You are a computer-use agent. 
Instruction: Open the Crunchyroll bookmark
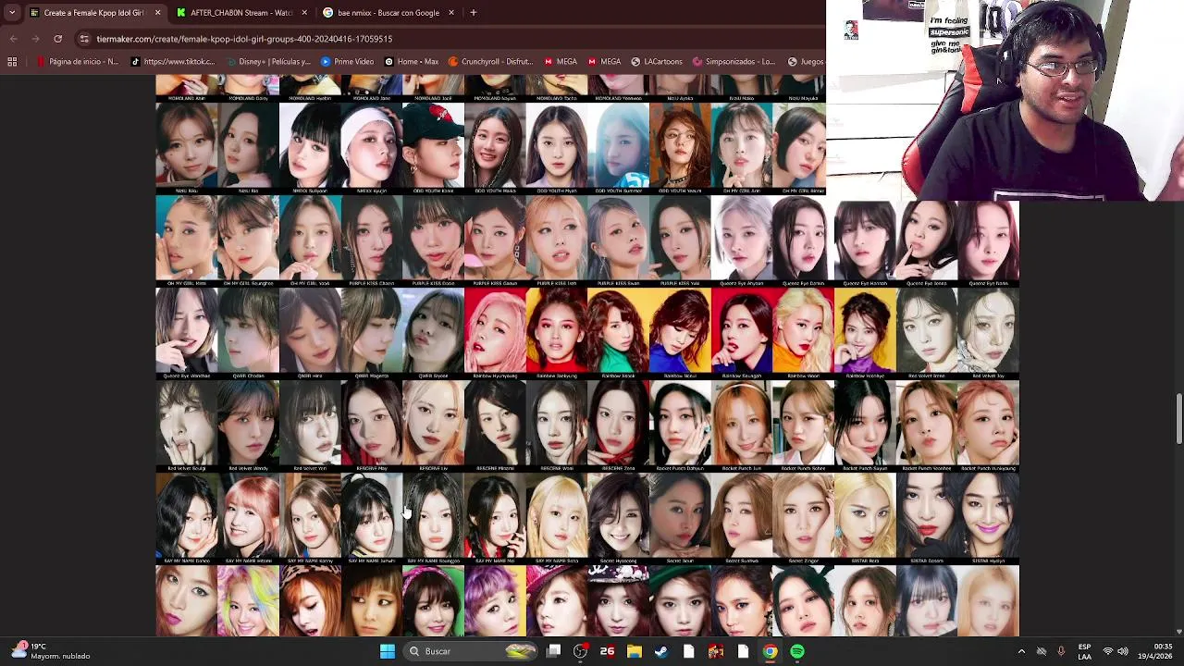tap(491, 62)
